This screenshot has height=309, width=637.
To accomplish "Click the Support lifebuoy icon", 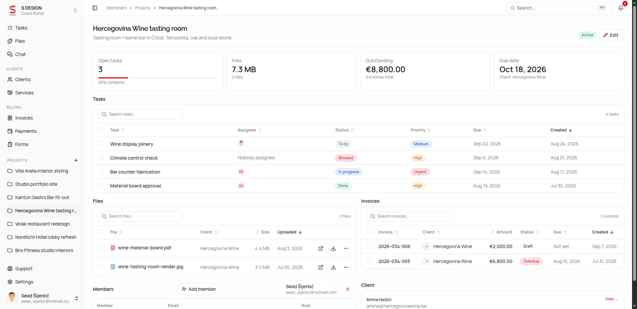I will pyautogui.click(x=10, y=269).
